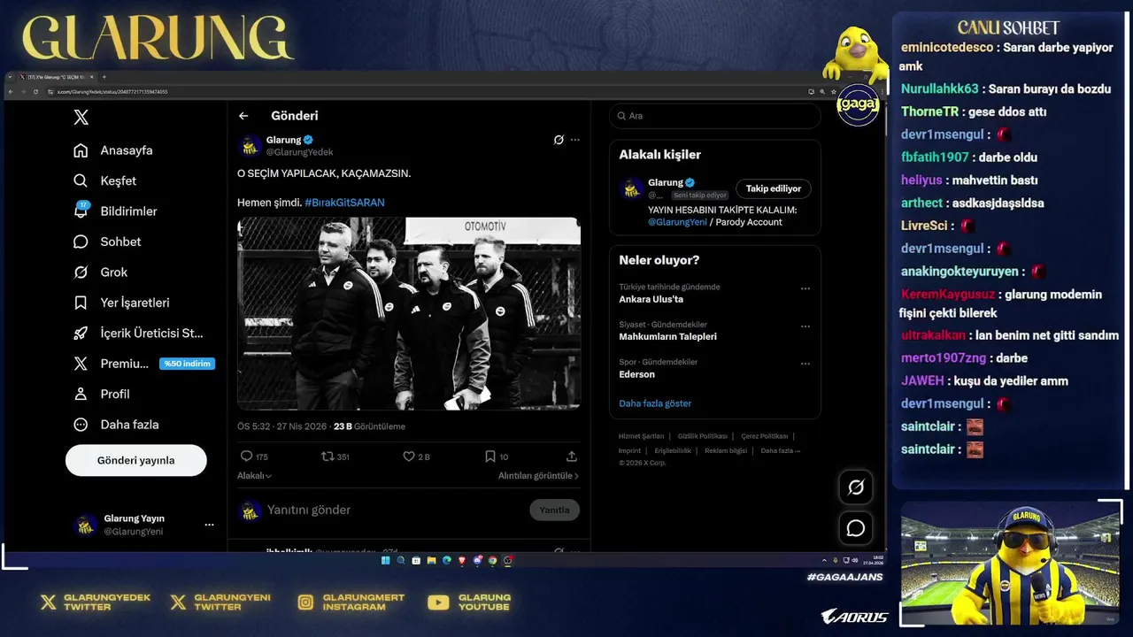Reload the page with browser refresh icon
This screenshot has height=637, width=1133.
(x=35, y=92)
